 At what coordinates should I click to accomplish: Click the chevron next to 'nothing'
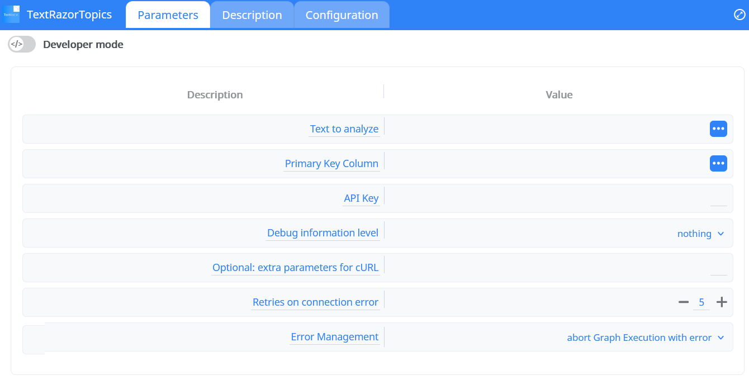pos(720,234)
